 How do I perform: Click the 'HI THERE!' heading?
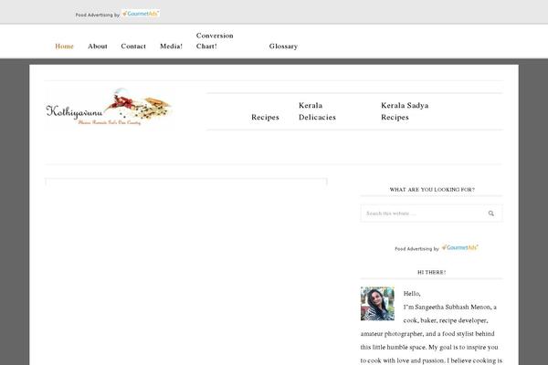point(432,272)
